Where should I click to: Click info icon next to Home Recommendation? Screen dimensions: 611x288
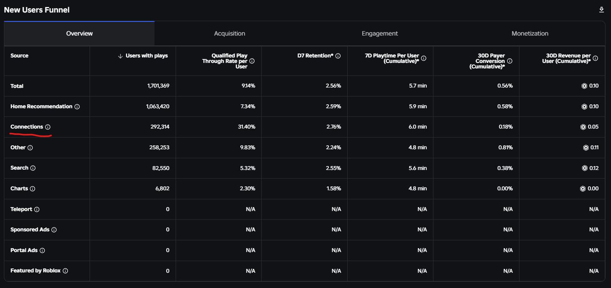coord(77,107)
